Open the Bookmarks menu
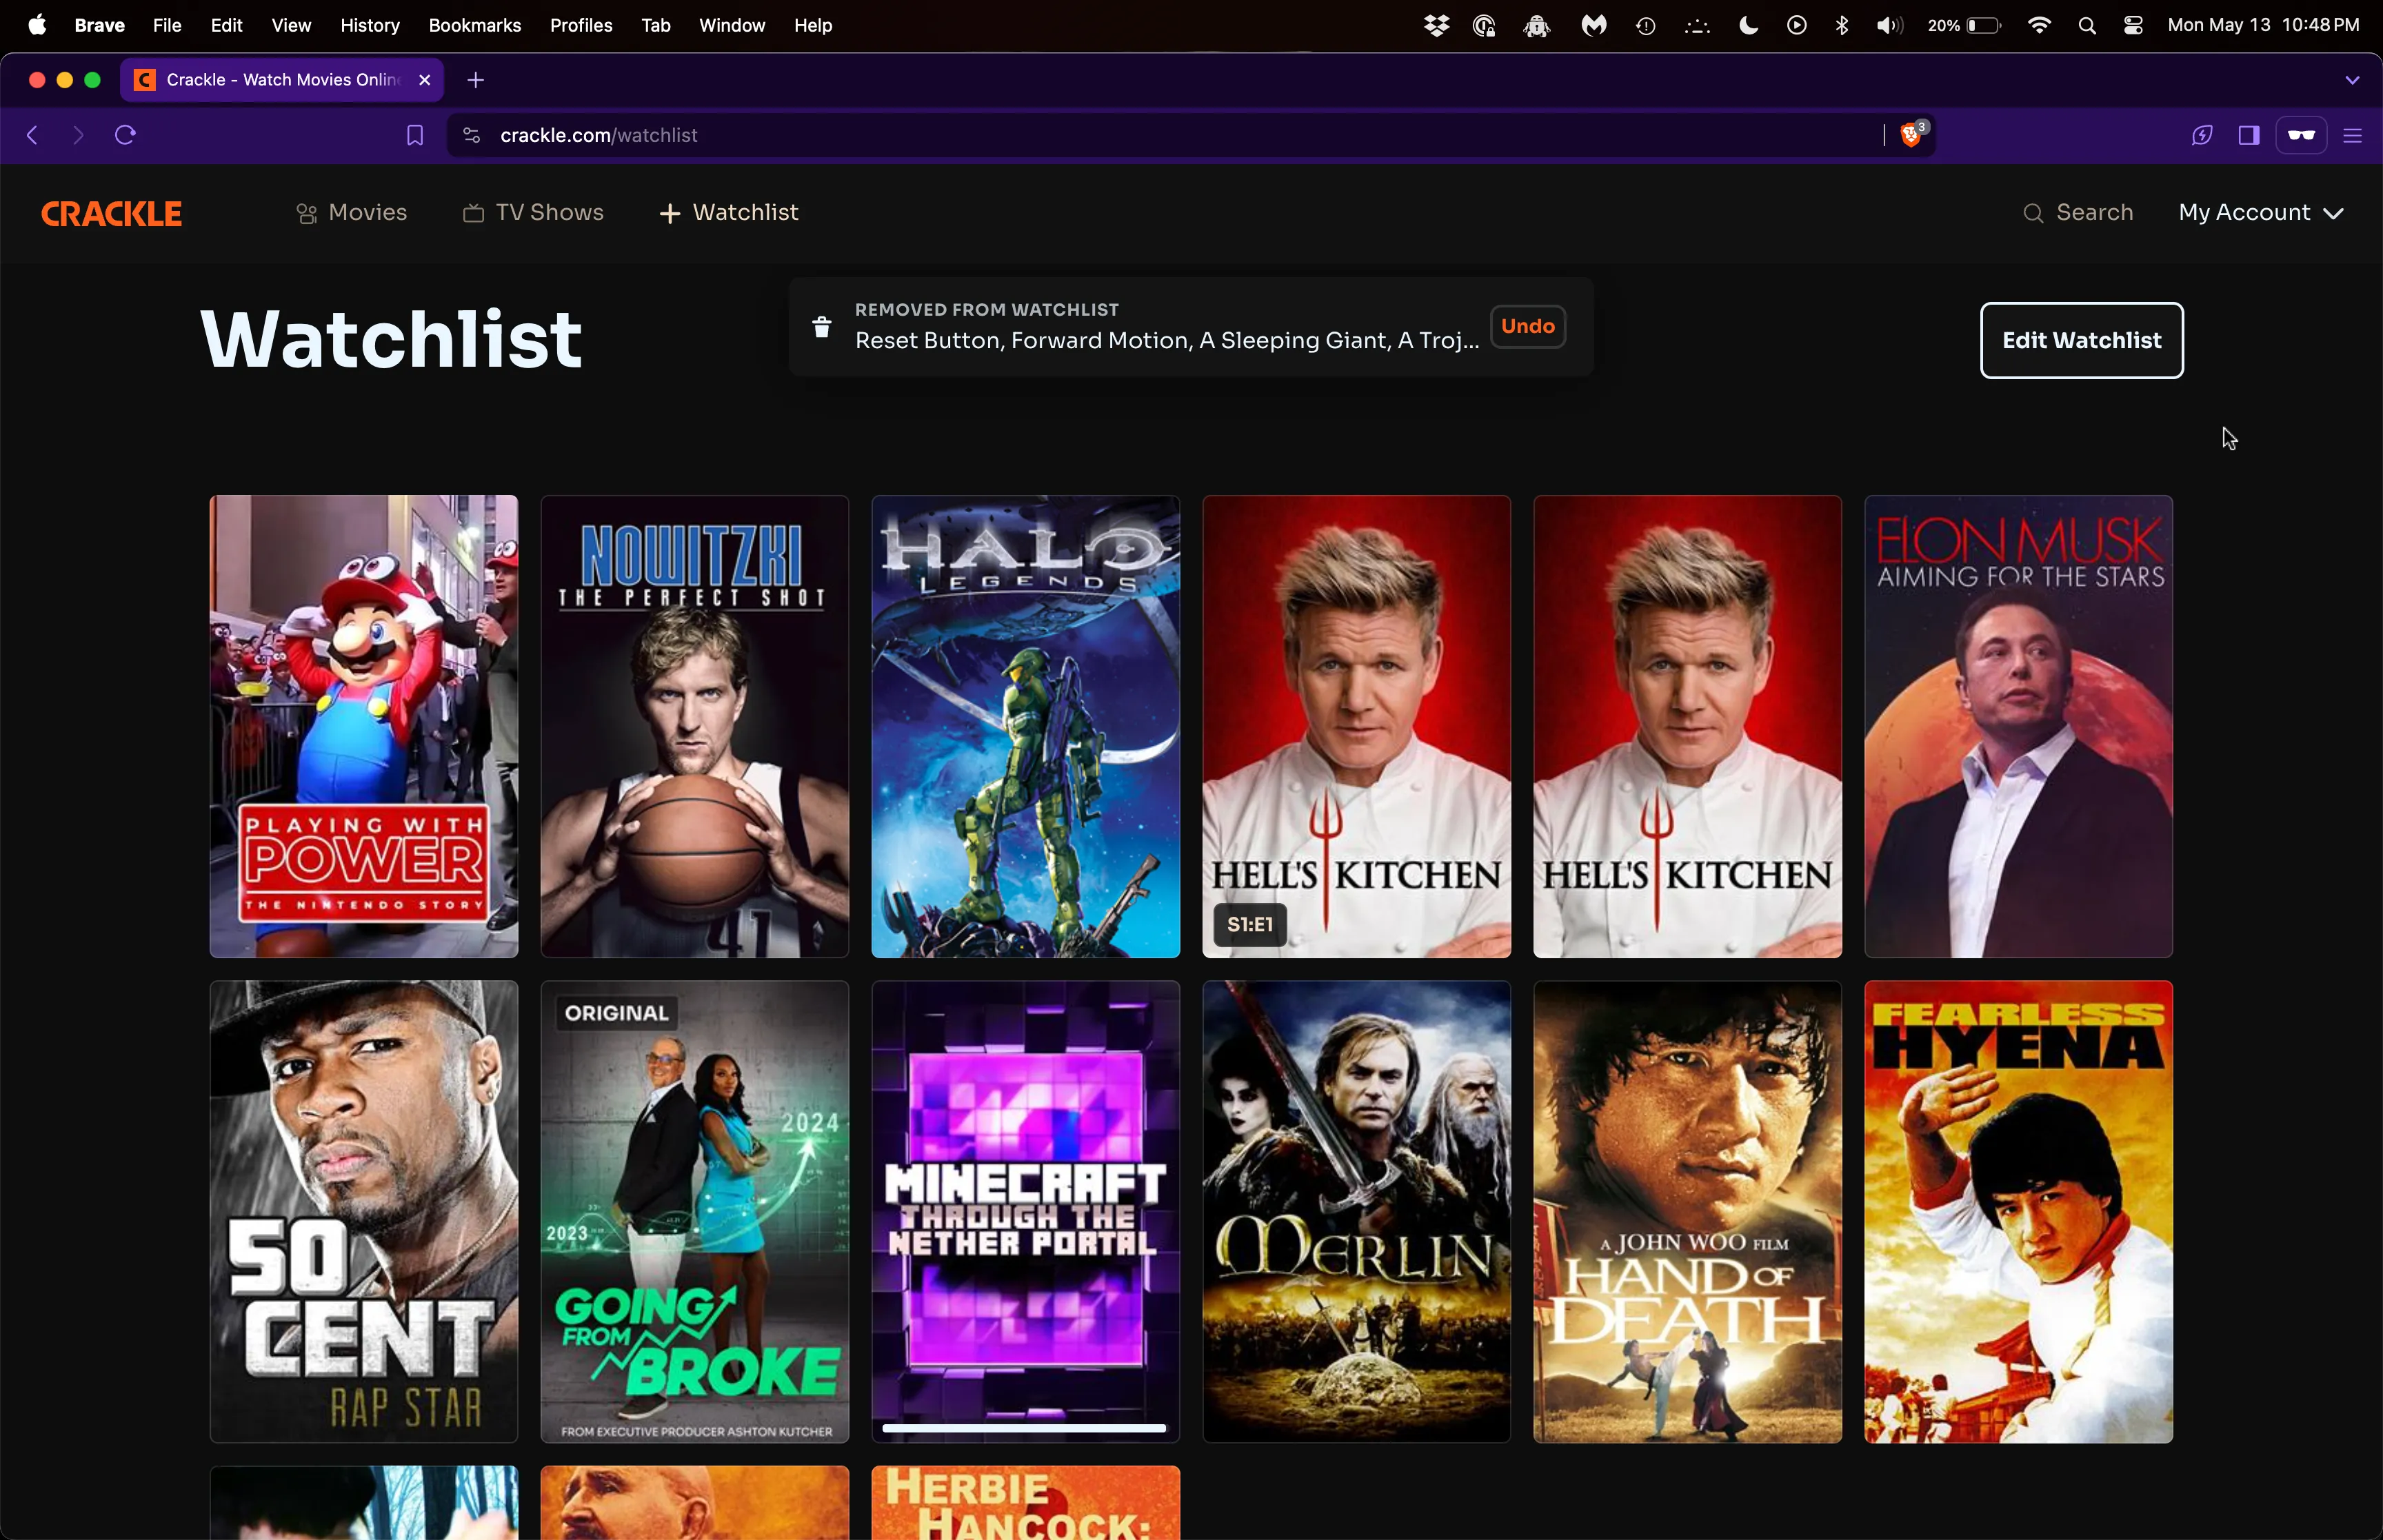Image resolution: width=2383 pixels, height=1540 pixels. (474, 25)
